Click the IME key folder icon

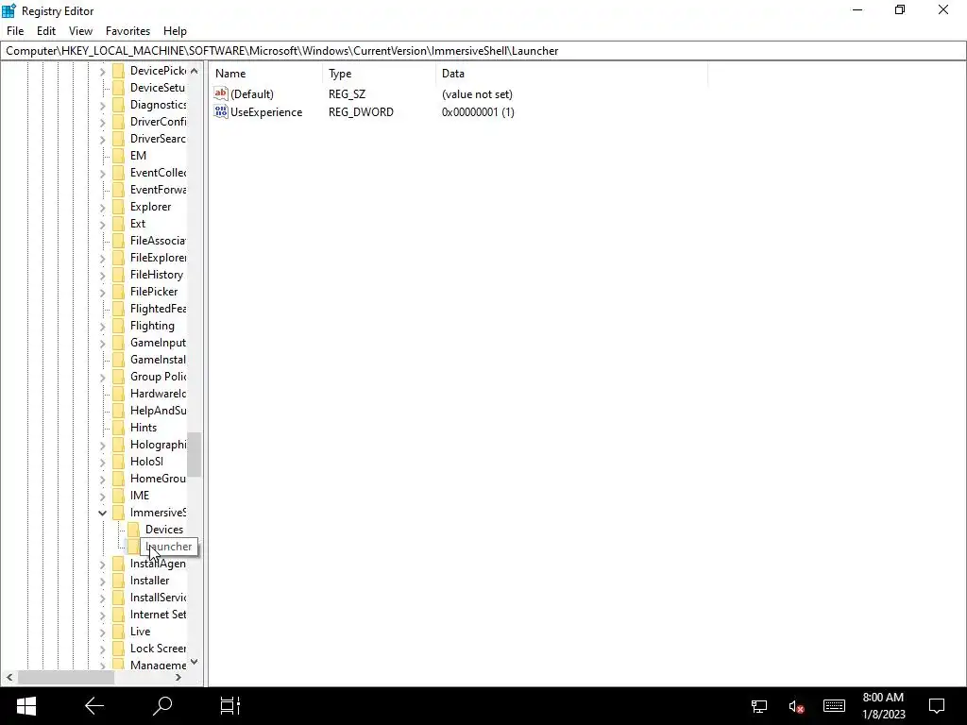click(x=118, y=495)
